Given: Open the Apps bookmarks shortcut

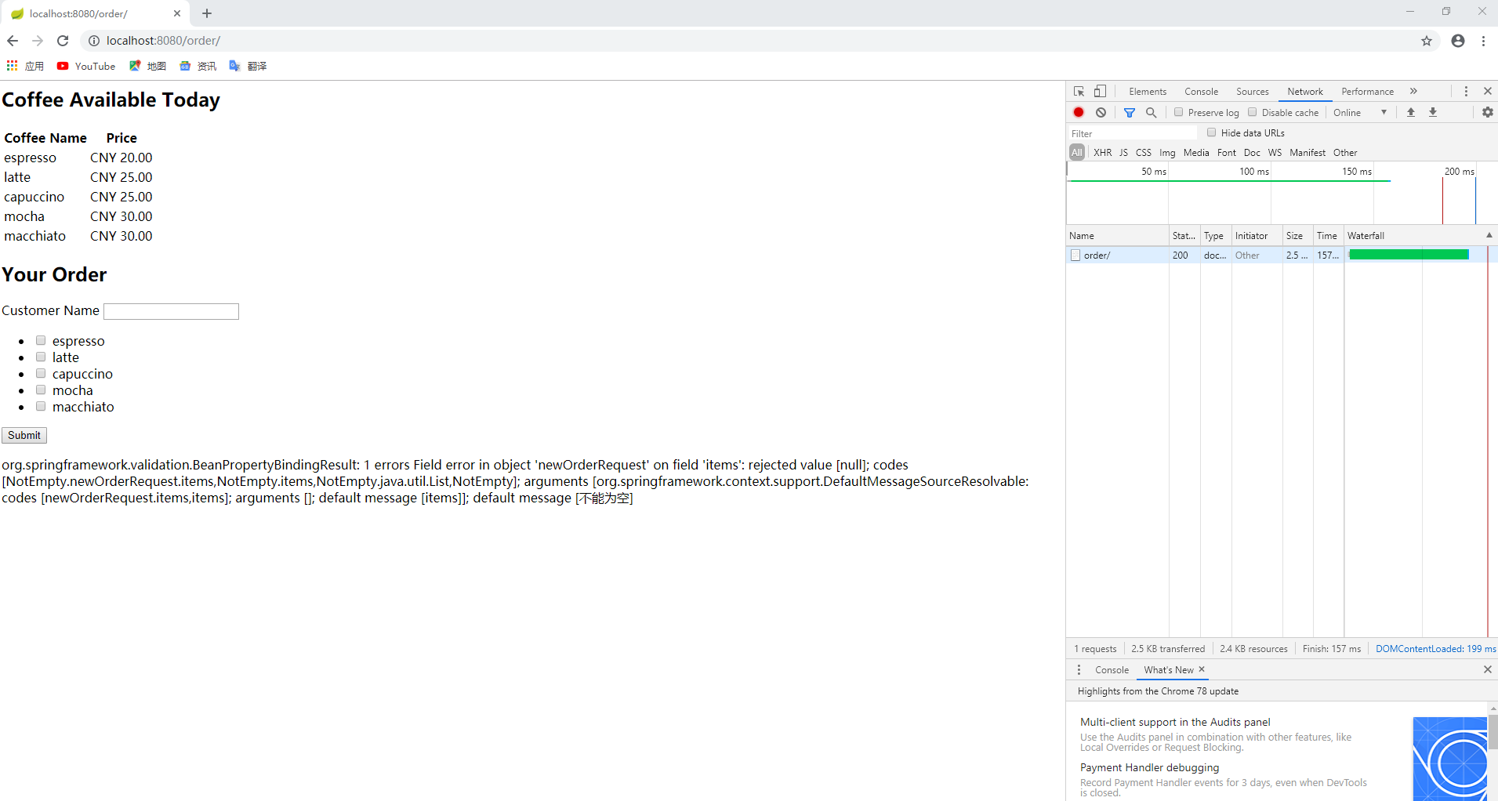Looking at the screenshot, I should tap(25, 66).
